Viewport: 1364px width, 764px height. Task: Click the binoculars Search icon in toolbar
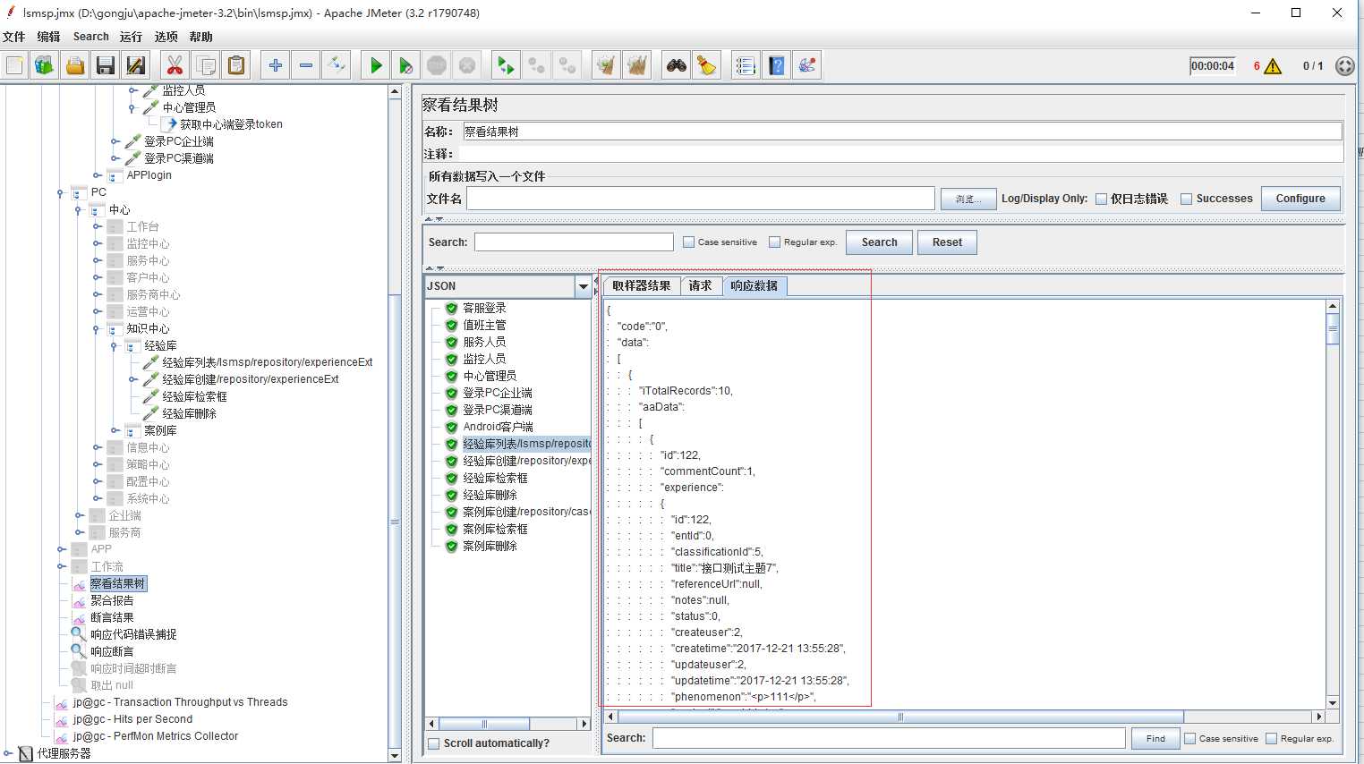[x=677, y=65]
